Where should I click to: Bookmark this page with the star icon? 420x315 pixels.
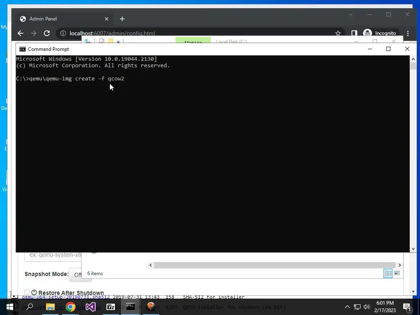(x=338, y=33)
